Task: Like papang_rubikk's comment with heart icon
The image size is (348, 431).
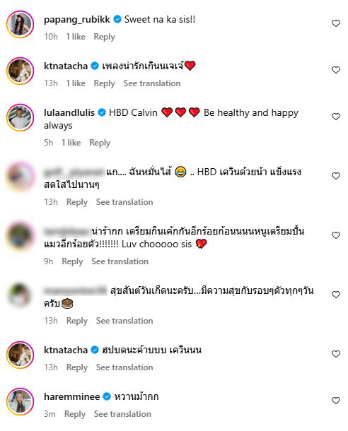Action: pyautogui.click(x=335, y=23)
